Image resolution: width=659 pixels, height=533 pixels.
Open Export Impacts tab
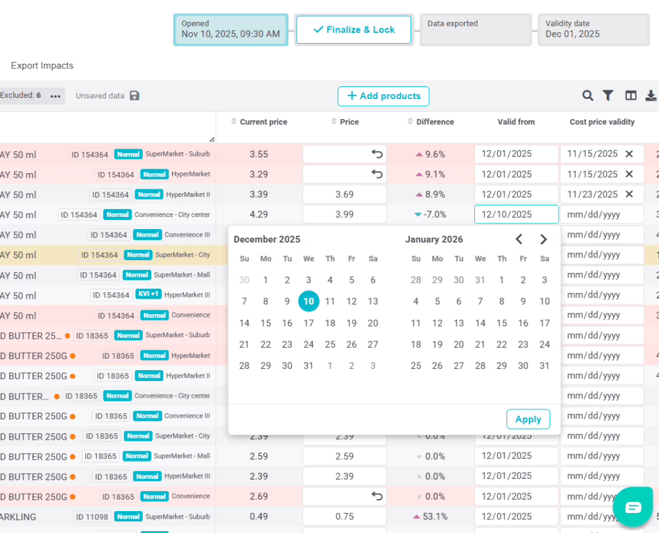point(42,66)
